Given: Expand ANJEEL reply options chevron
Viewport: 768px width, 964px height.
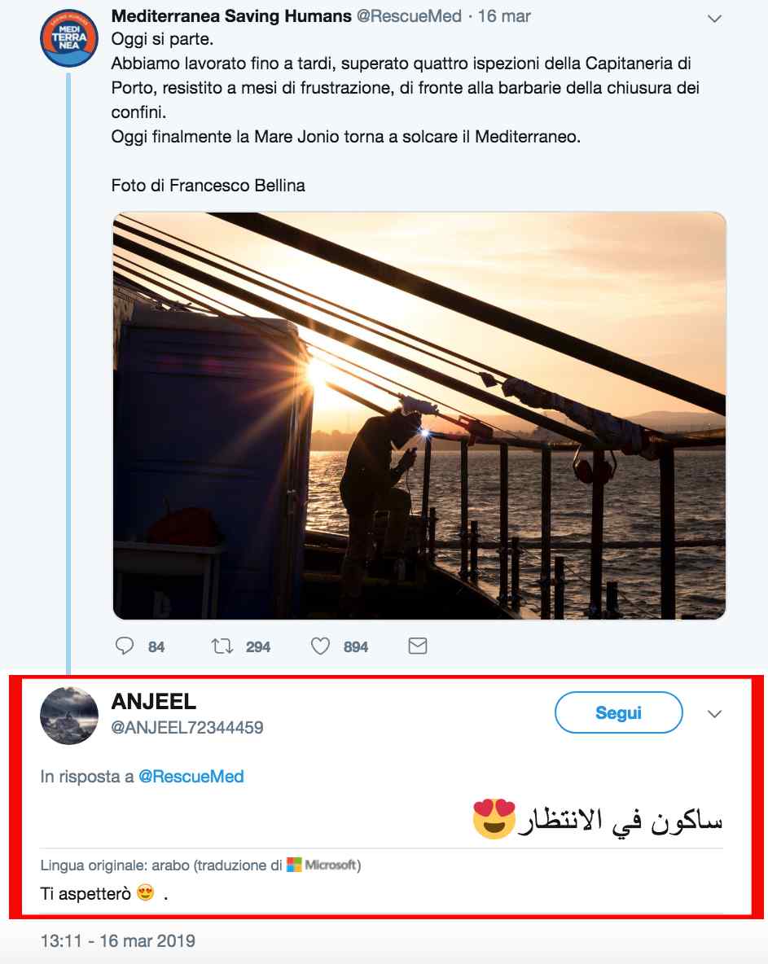Looking at the screenshot, I should coord(714,714).
